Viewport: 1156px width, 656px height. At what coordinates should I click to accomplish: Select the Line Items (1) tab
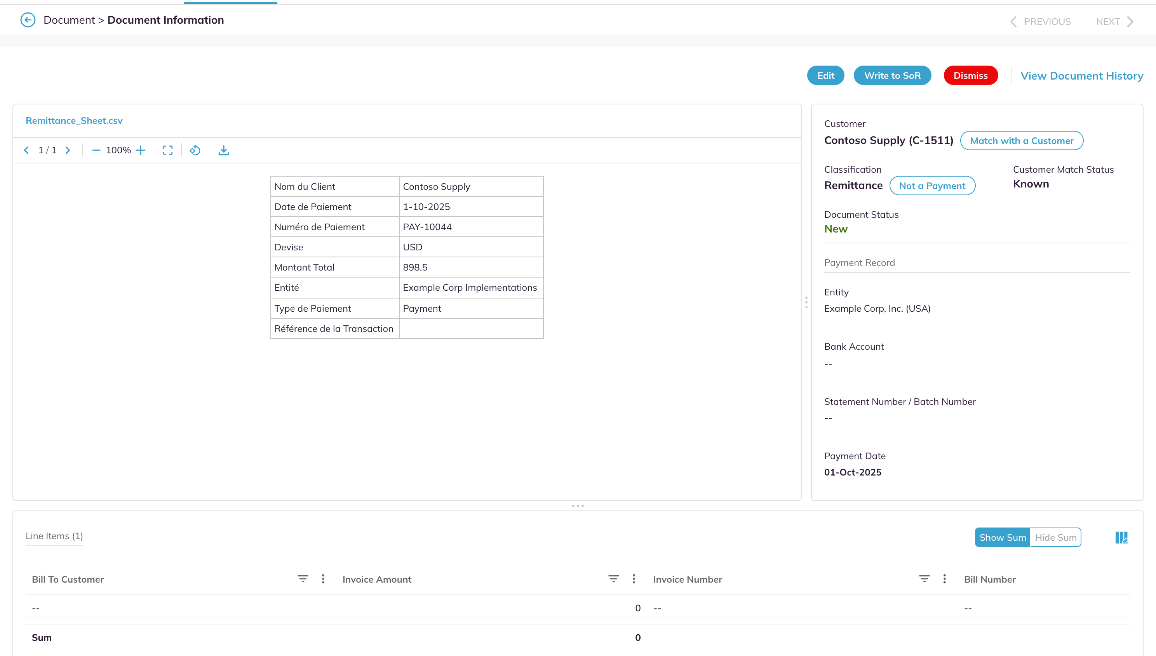click(54, 536)
